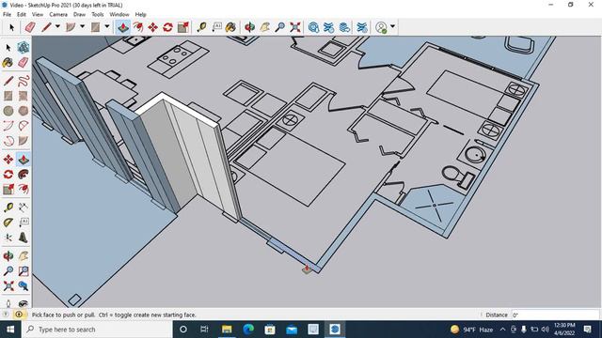Open the Extension Warehouse
The image size is (602, 338).
pos(328,27)
